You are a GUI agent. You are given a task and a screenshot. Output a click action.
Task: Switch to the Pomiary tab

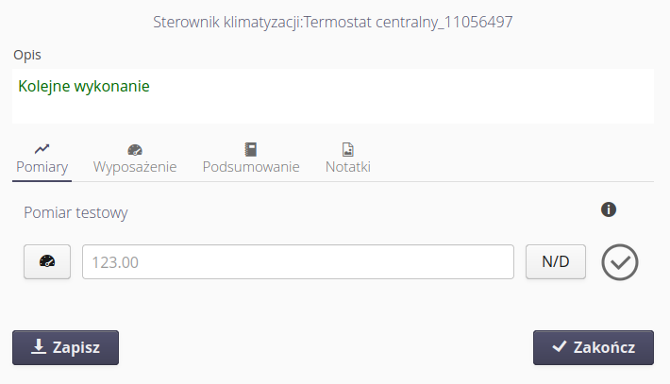pos(42,167)
